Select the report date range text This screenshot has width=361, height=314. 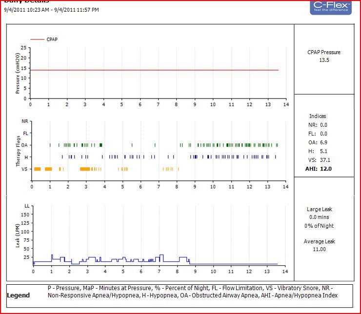point(51,10)
